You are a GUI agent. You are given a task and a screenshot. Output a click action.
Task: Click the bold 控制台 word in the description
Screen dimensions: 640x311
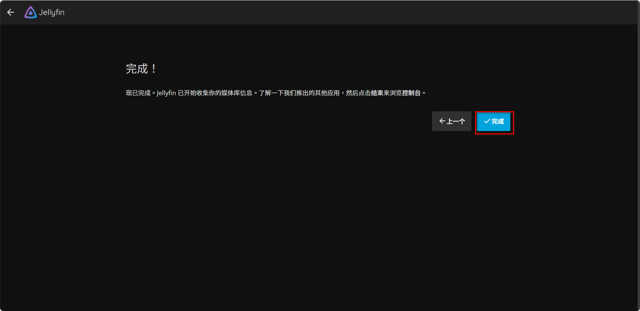[411, 93]
